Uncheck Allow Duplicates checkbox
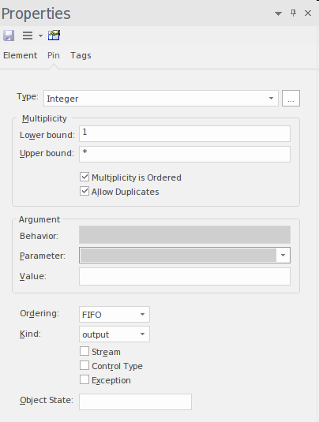Viewport: 319px width, 422px height. point(84,191)
